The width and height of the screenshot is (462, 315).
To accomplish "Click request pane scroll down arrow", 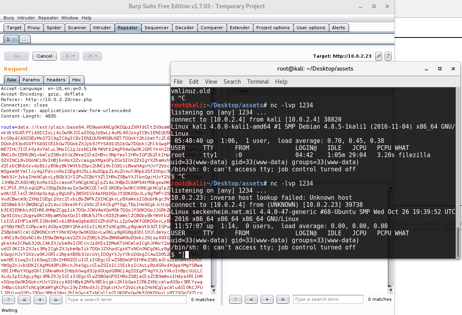I will point(214,291).
